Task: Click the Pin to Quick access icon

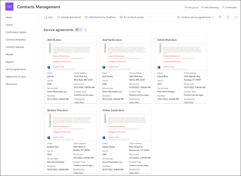Action: (x=121, y=17)
